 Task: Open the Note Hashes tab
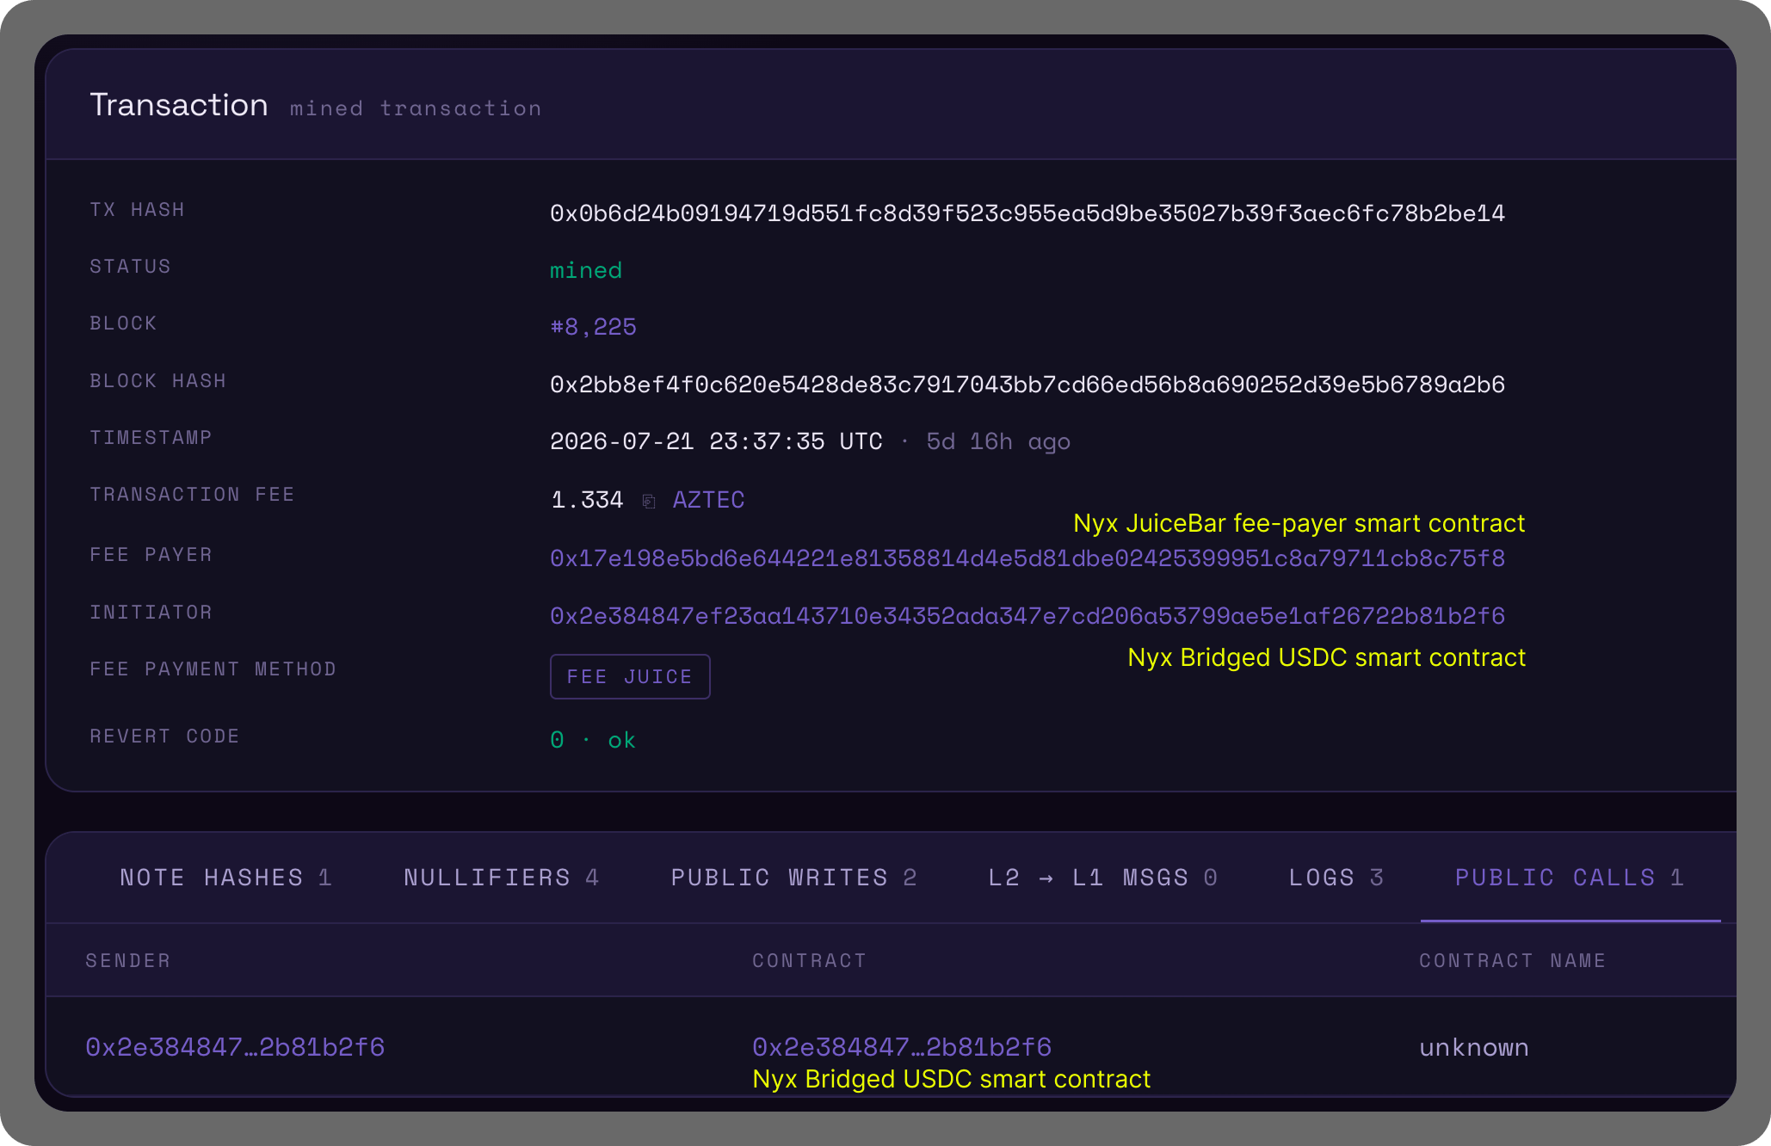pos(225,878)
